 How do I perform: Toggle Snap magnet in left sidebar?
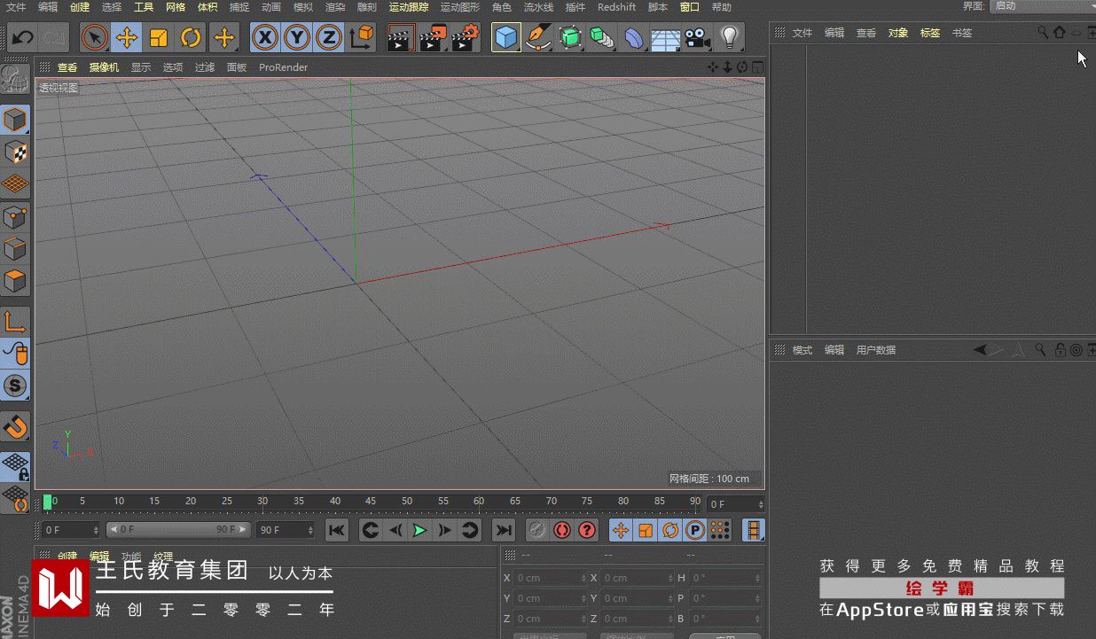[x=16, y=427]
